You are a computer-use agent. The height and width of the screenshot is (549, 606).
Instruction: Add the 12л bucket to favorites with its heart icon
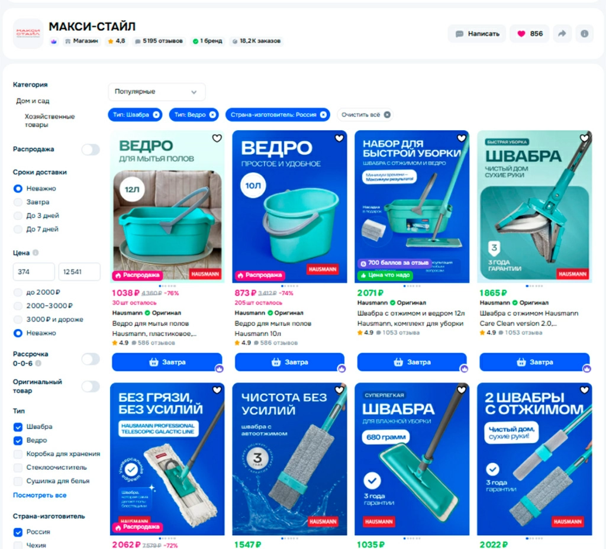[217, 138]
